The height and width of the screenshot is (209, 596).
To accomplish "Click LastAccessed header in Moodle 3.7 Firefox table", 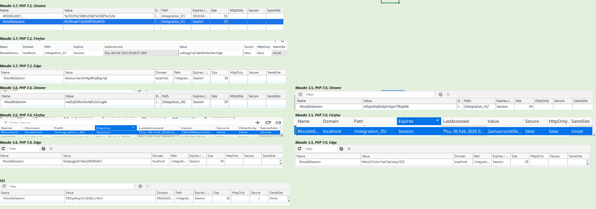I will coord(140,47).
